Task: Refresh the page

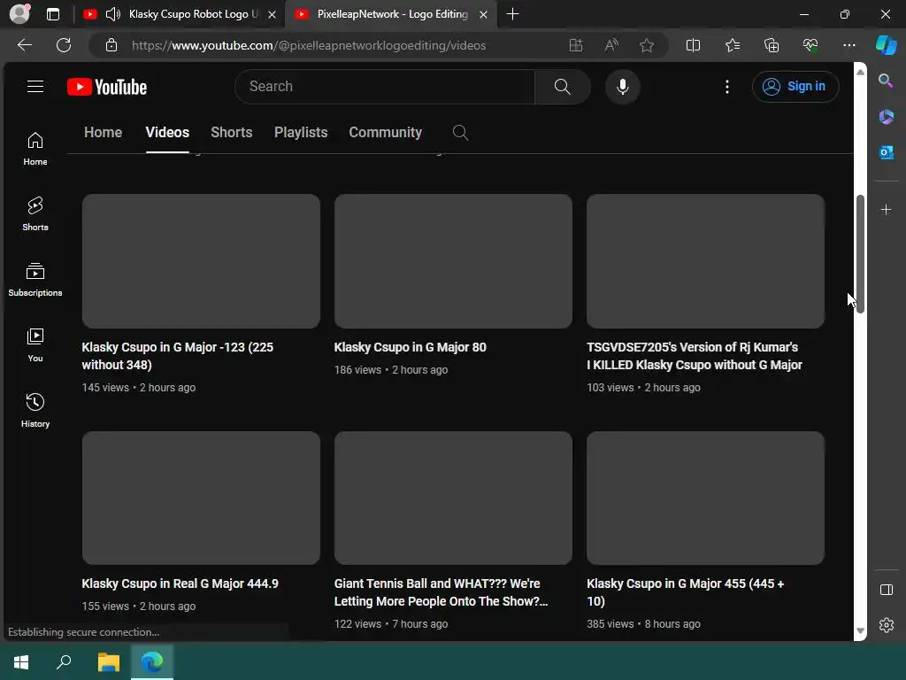Action: [x=64, y=45]
